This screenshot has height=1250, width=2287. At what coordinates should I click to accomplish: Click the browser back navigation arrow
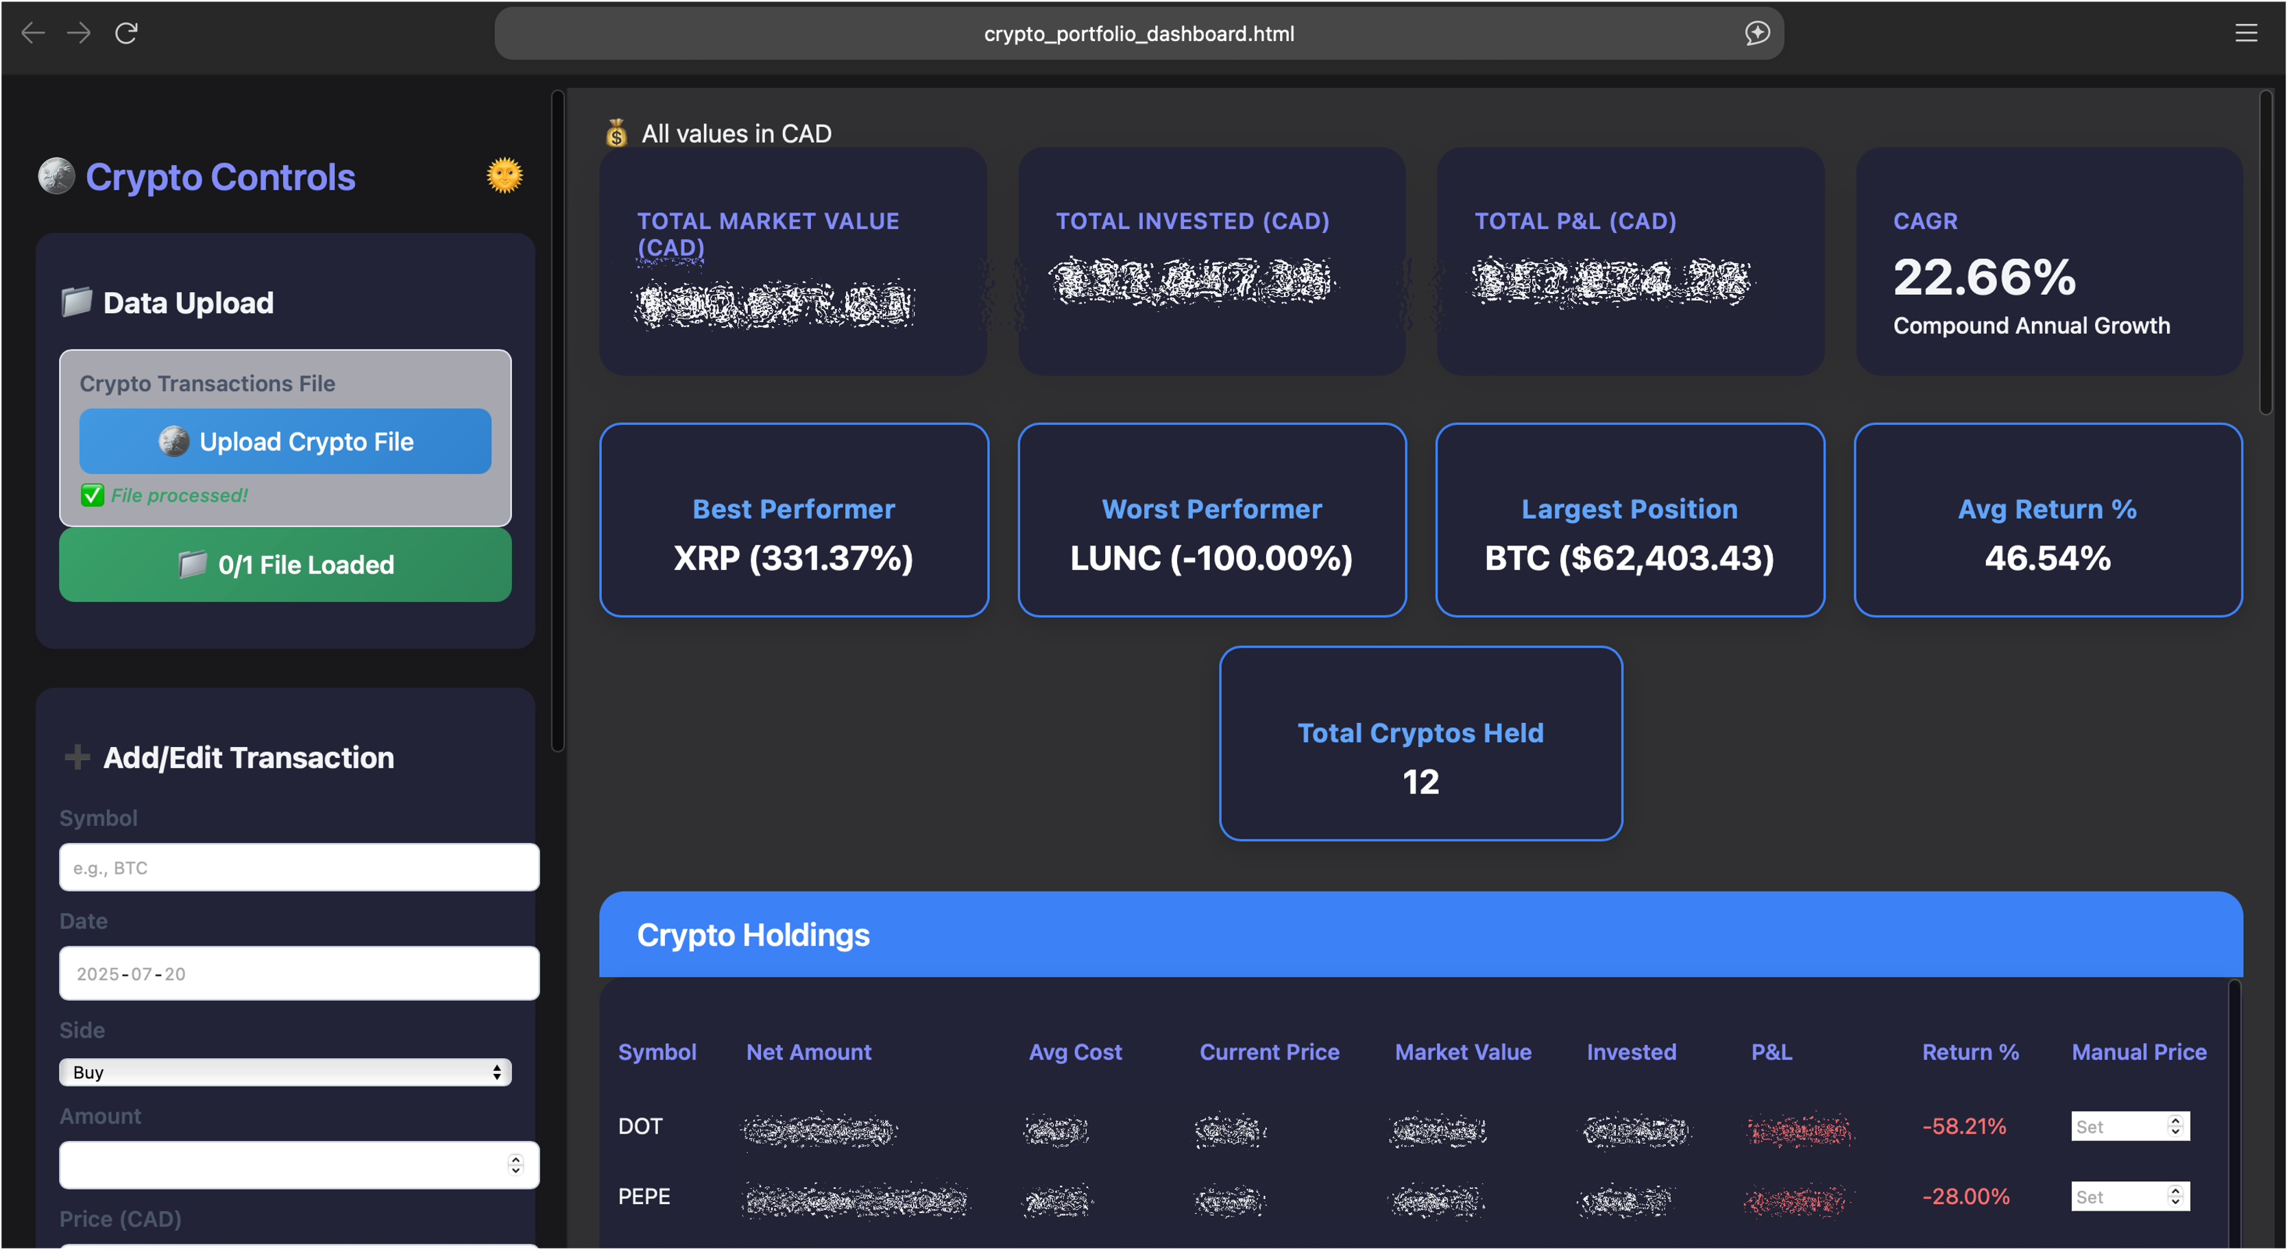pyautogui.click(x=32, y=33)
